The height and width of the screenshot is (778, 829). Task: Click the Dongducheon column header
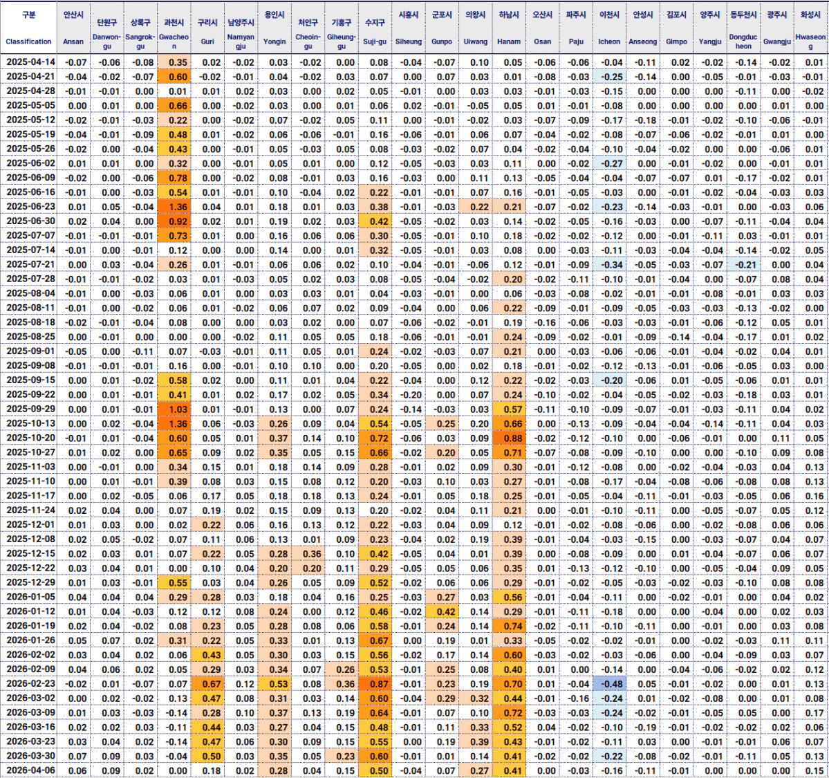[x=743, y=27]
